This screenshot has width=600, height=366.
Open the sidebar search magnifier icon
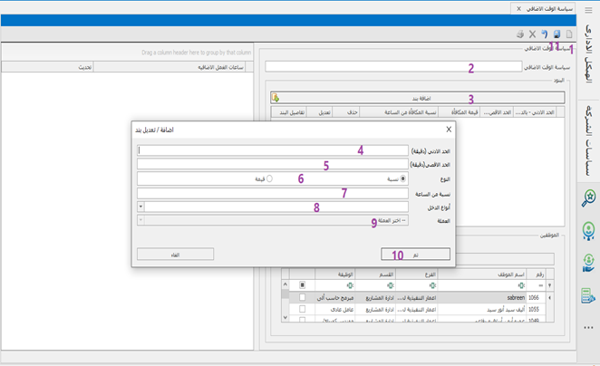pos(588,197)
